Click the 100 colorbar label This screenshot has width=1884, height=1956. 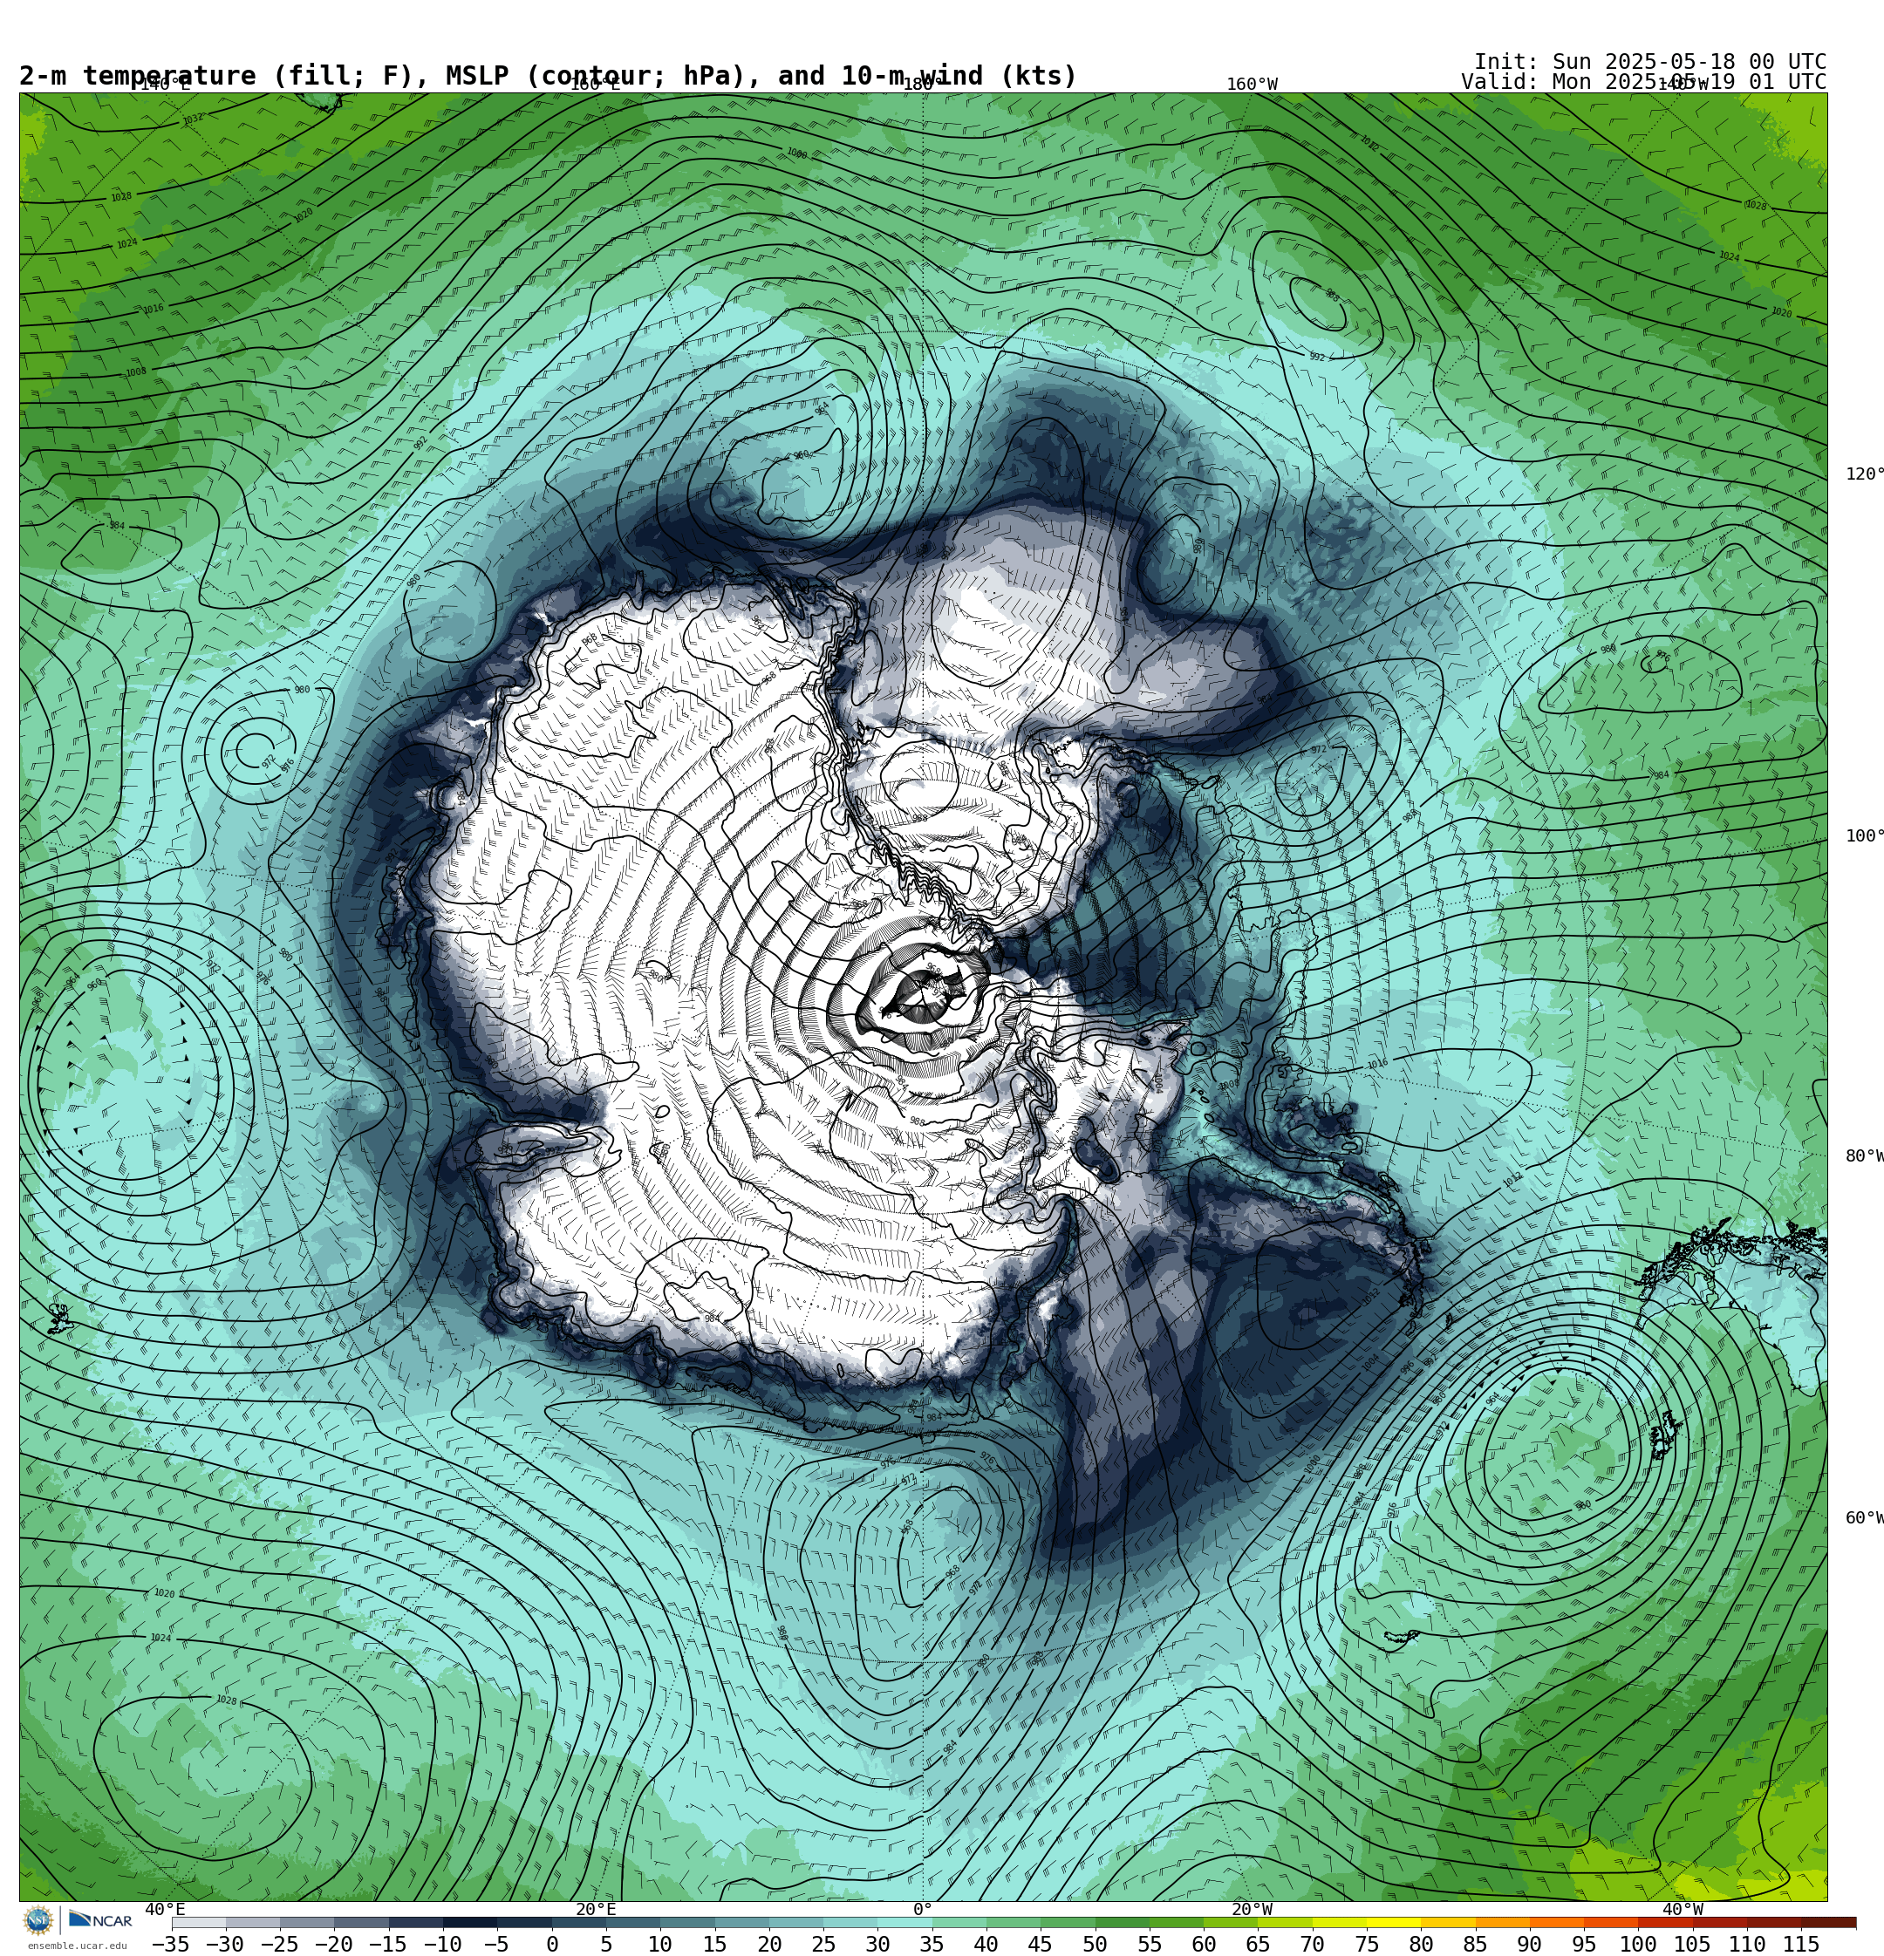tap(1638, 1944)
